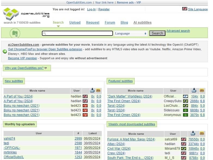This screenshot has width=213, height=160.
Task: Click the Search button
Action: pyautogui.click(x=157, y=33)
